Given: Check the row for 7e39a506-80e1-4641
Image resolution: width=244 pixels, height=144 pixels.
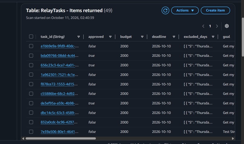Looking at the screenshot, I should click(31, 132).
